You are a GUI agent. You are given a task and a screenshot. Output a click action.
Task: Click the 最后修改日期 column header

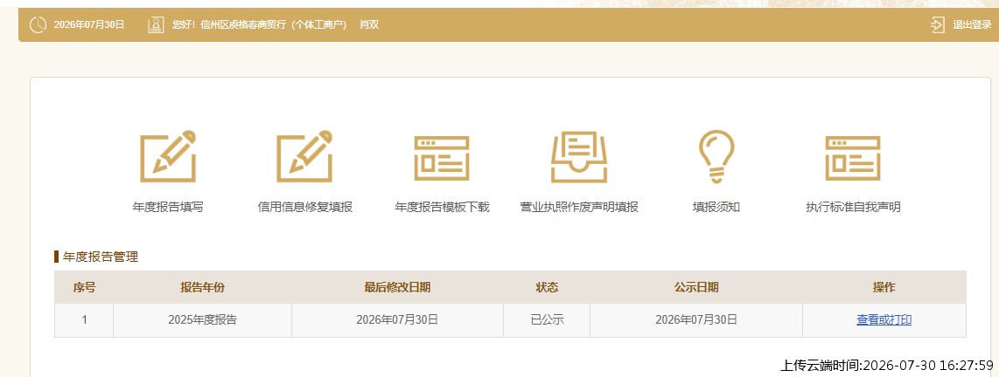point(397,287)
